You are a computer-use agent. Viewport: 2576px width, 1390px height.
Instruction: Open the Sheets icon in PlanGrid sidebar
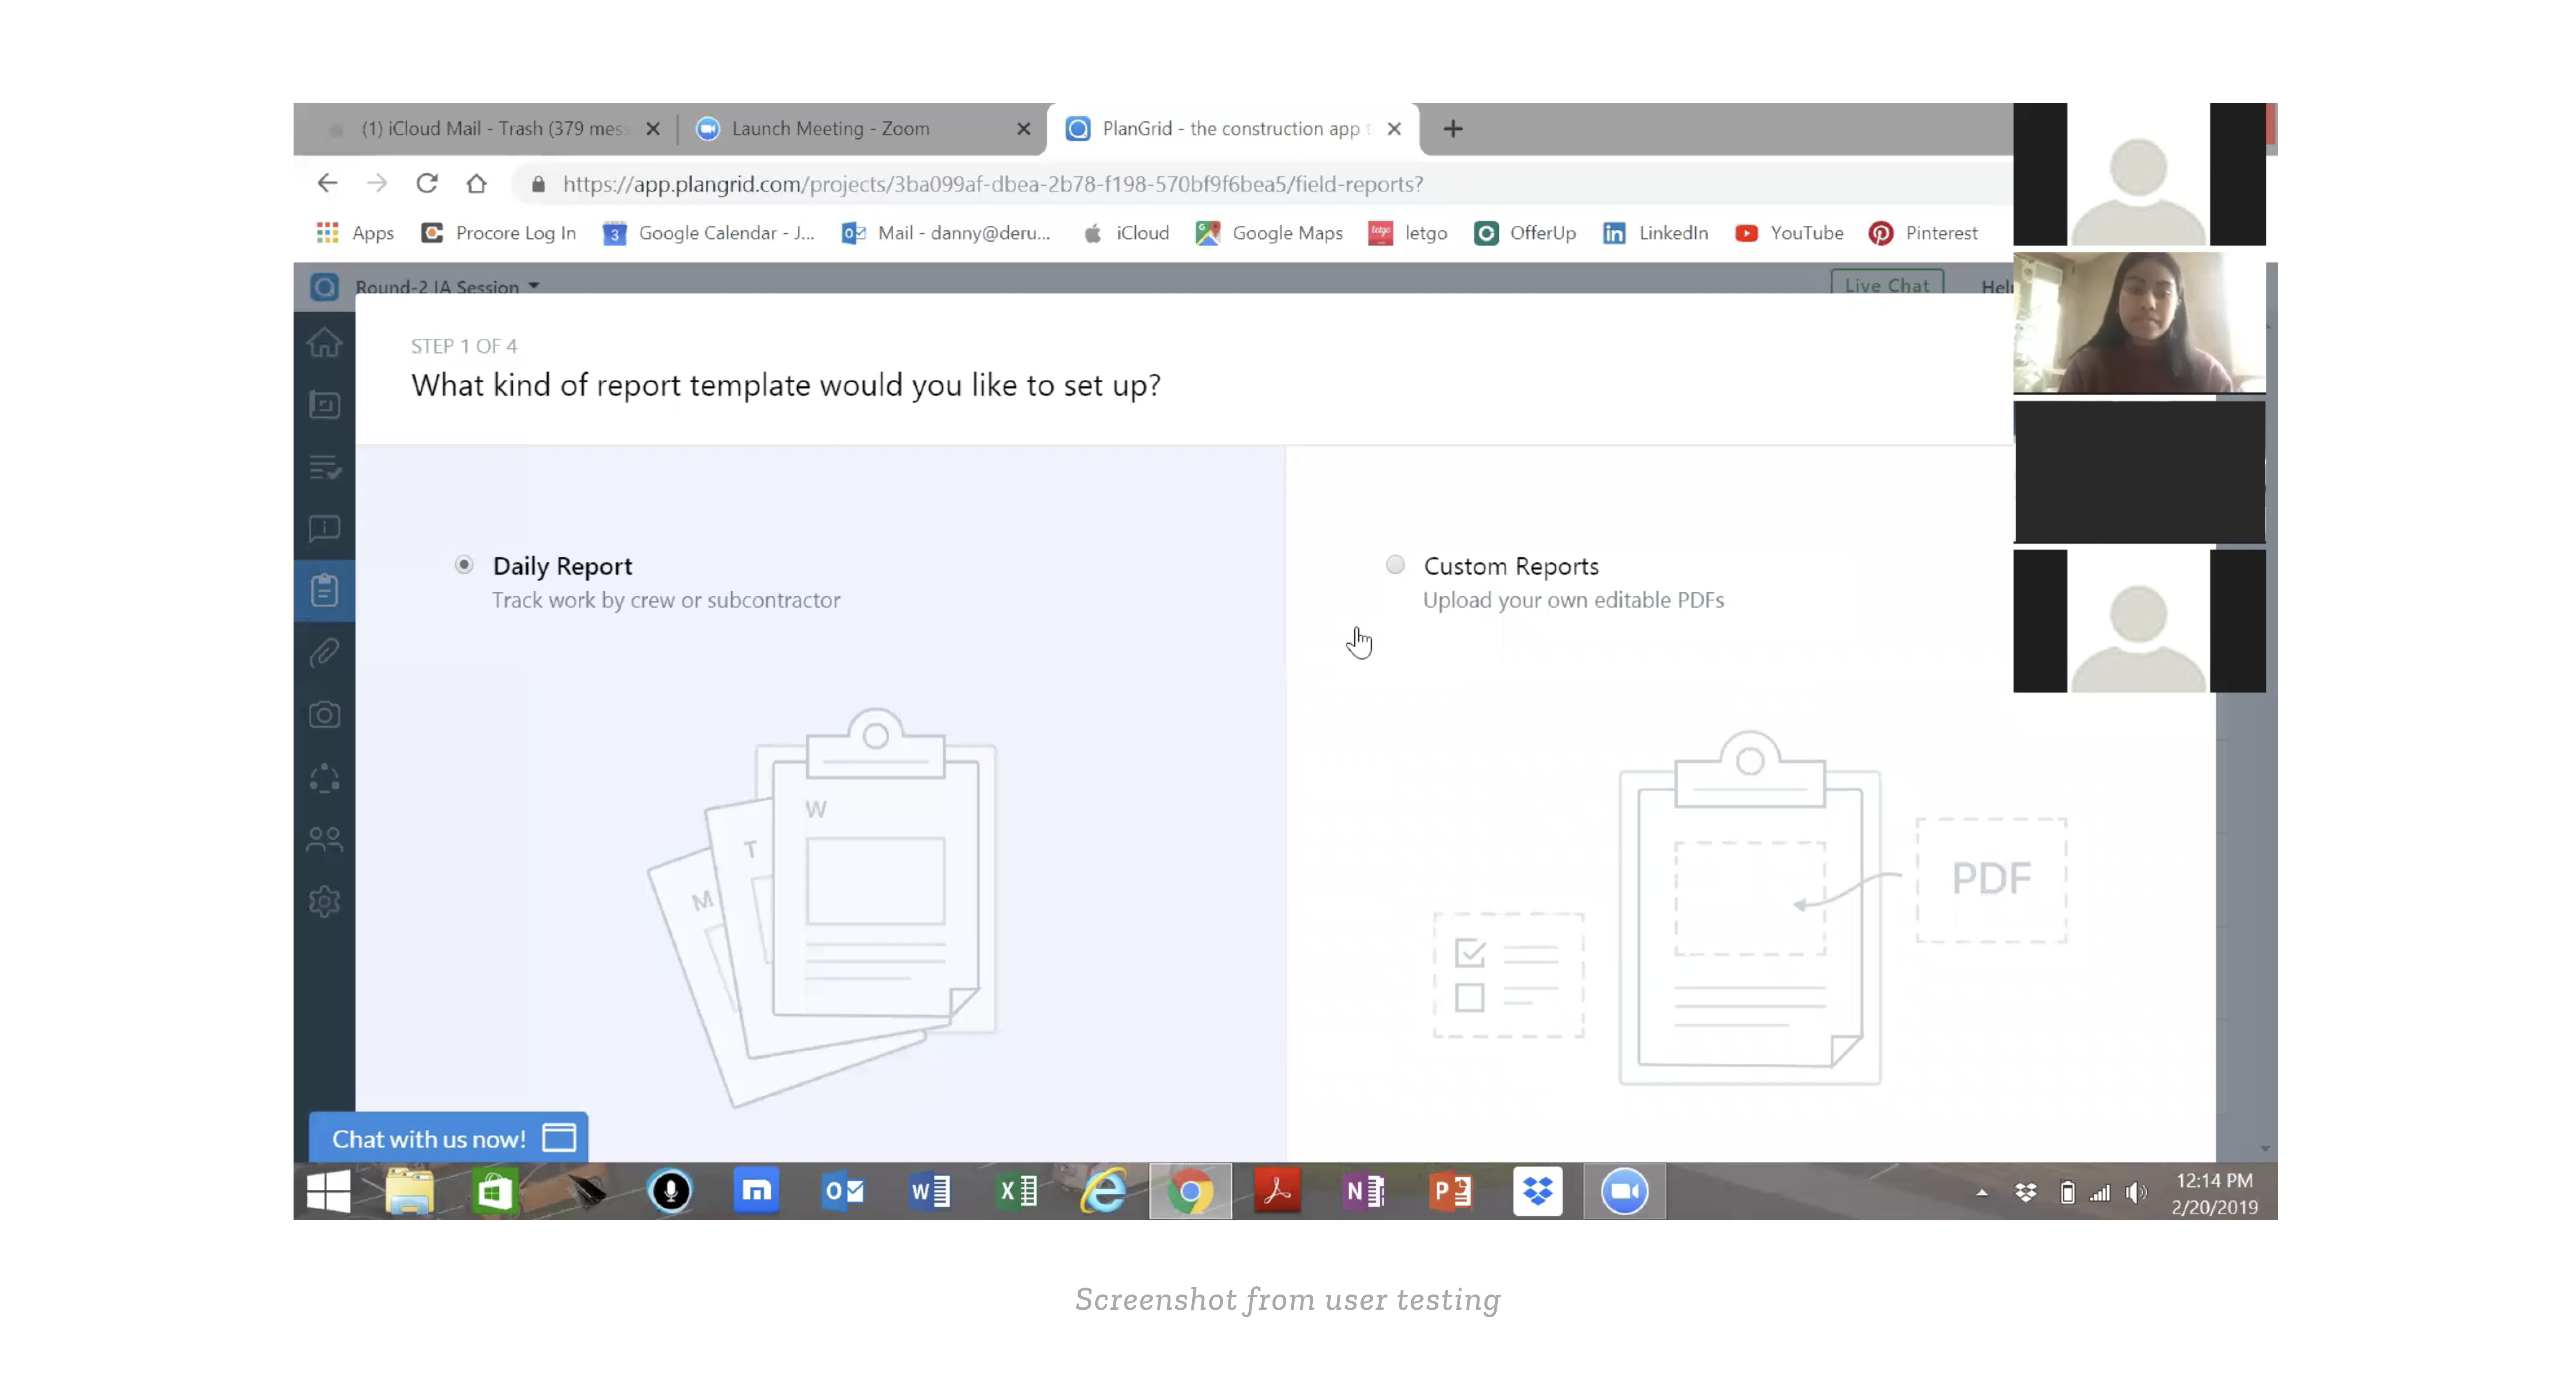324,405
